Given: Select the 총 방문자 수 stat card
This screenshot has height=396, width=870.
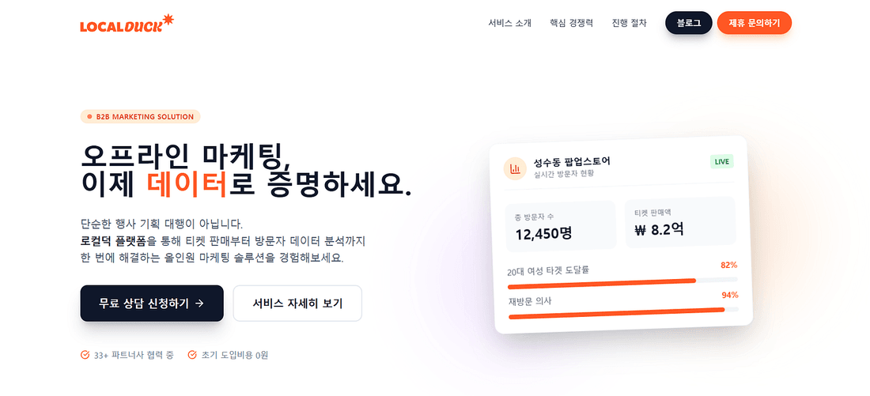Looking at the screenshot, I should [x=561, y=225].
